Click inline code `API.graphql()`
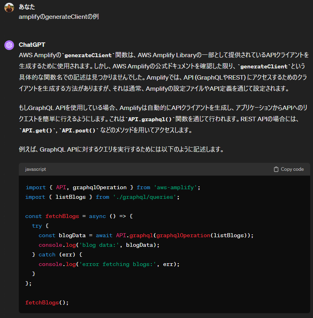The width and height of the screenshot is (313, 318). tap(150, 119)
